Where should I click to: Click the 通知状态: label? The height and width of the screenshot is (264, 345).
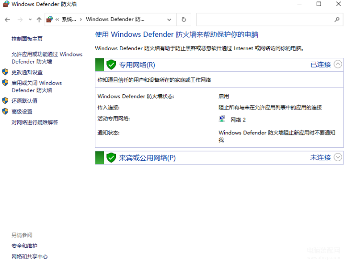pyautogui.click(x=108, y=132)
